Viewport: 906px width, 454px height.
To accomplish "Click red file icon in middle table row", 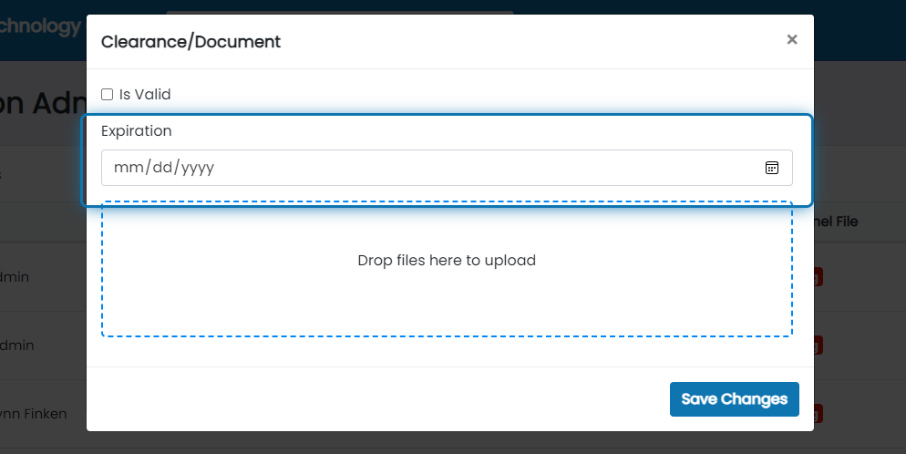I will [818, 346].
